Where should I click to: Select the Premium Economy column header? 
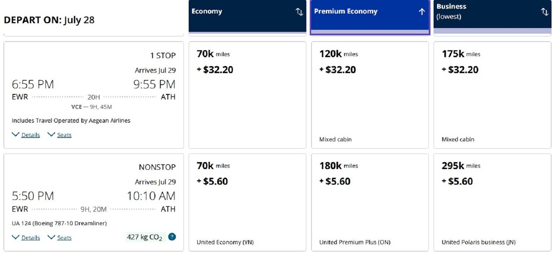pyautogui.click(x=370, y=17)
